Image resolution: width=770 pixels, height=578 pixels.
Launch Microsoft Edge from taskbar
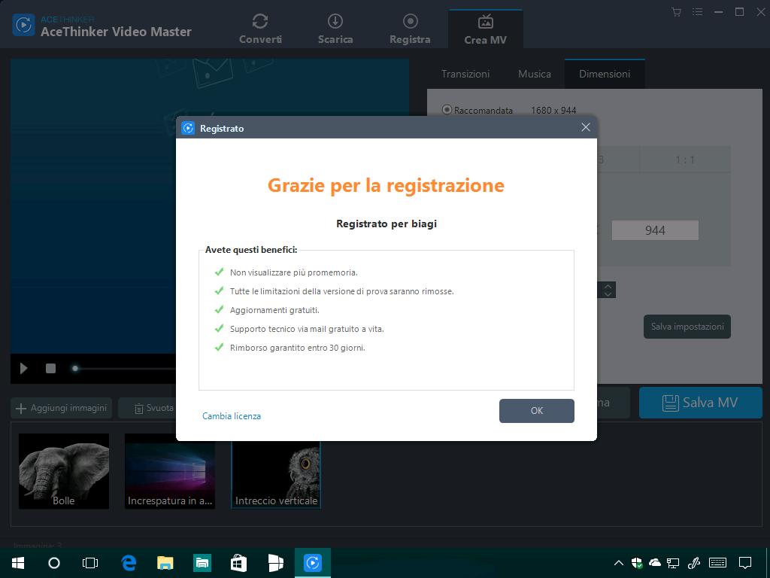click(x=129, y=563)
